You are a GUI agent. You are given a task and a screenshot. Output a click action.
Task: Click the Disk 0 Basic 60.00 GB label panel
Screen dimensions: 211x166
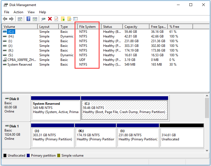coord(16,108)
